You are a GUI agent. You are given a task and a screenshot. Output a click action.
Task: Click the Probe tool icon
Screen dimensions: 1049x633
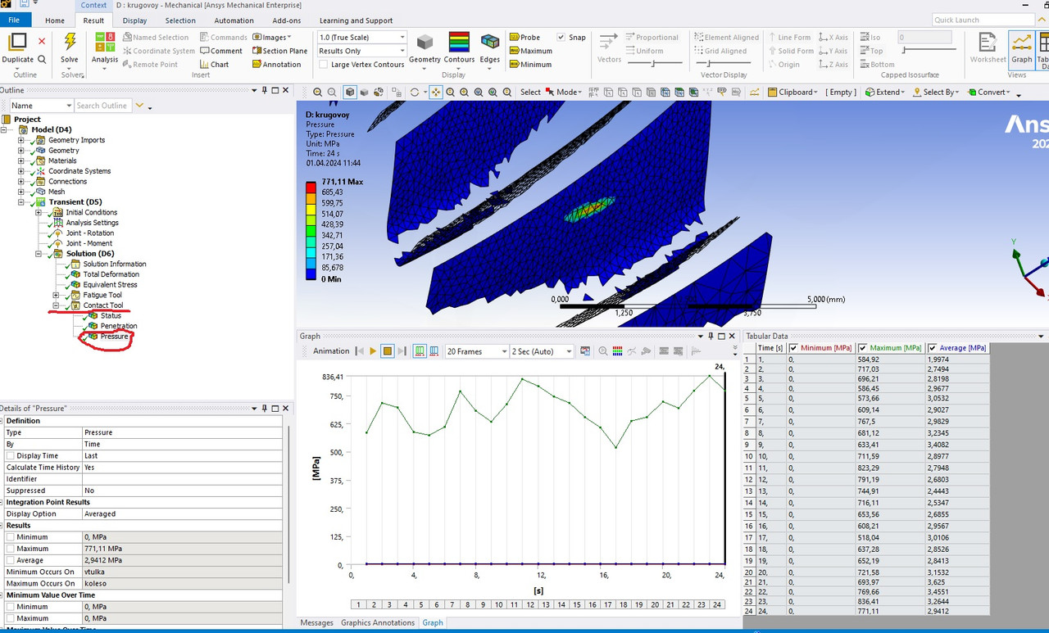[514, 37]
